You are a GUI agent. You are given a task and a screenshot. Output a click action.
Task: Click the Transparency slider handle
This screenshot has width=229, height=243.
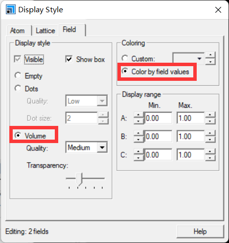(79, 179)
